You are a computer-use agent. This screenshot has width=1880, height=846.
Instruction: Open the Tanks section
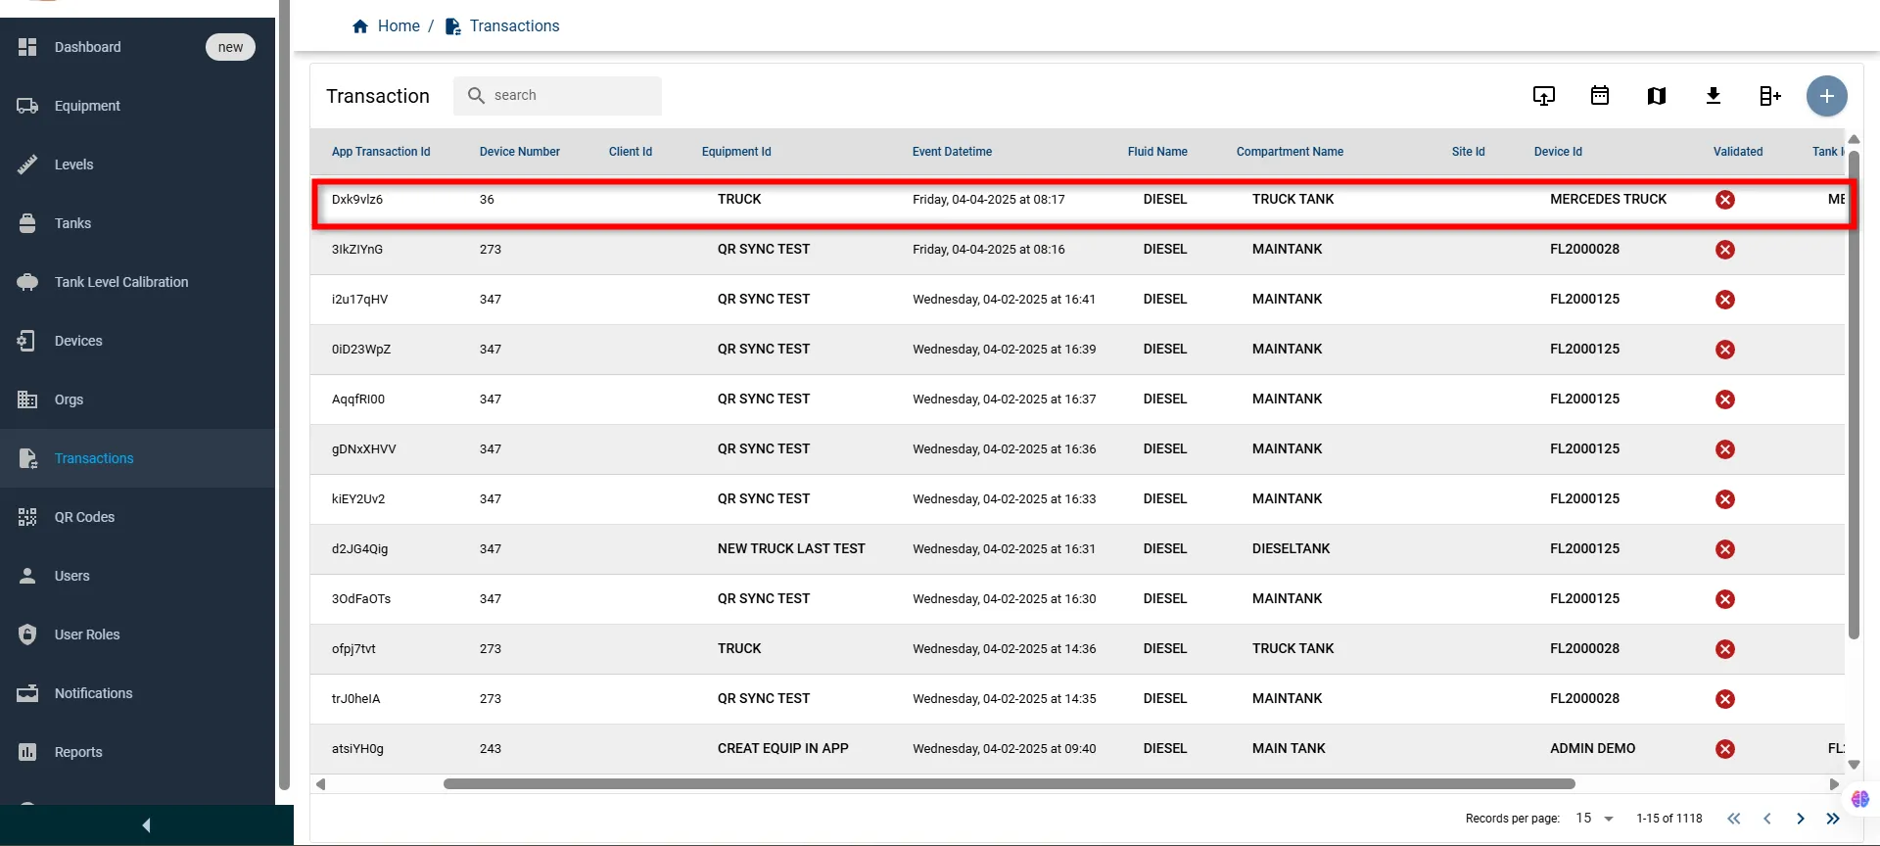pyautogui.click(x=137, y=223)
